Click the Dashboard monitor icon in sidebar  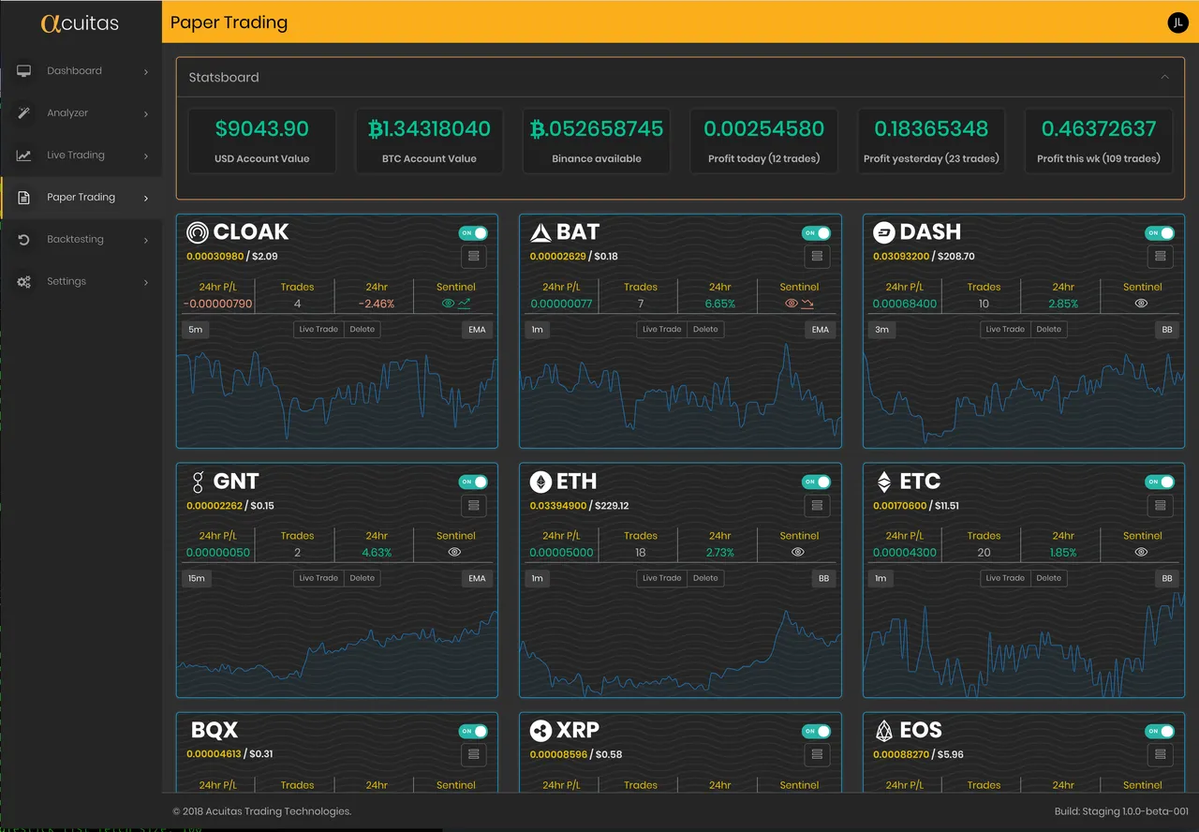pos(24,71)
